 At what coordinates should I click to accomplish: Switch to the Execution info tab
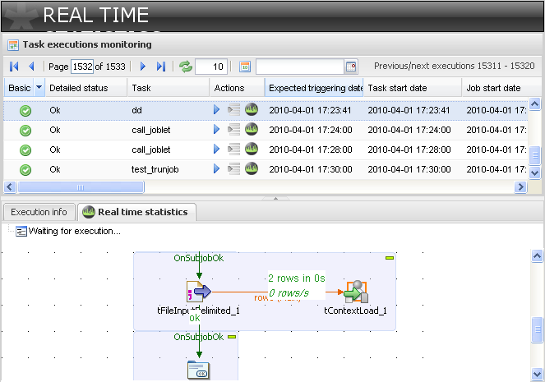tap(39, 212)
